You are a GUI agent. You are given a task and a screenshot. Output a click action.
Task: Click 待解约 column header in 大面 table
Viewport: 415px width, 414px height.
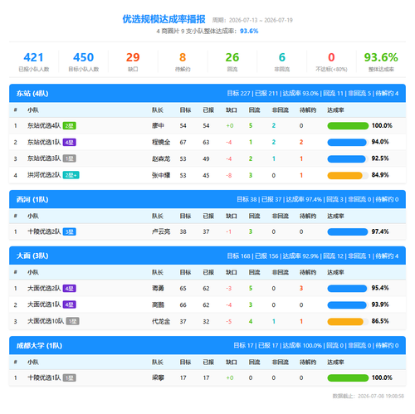click(x=308, y=272)
